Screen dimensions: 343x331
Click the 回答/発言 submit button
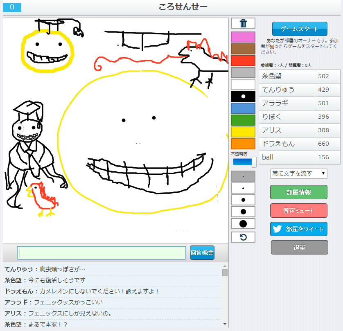coord(202,253)
